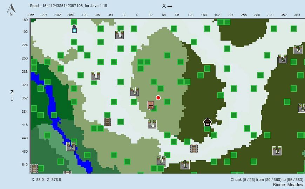Click the Chunk (5 / 23) range text
Screen dimensions: 305x189
point(267,180)
